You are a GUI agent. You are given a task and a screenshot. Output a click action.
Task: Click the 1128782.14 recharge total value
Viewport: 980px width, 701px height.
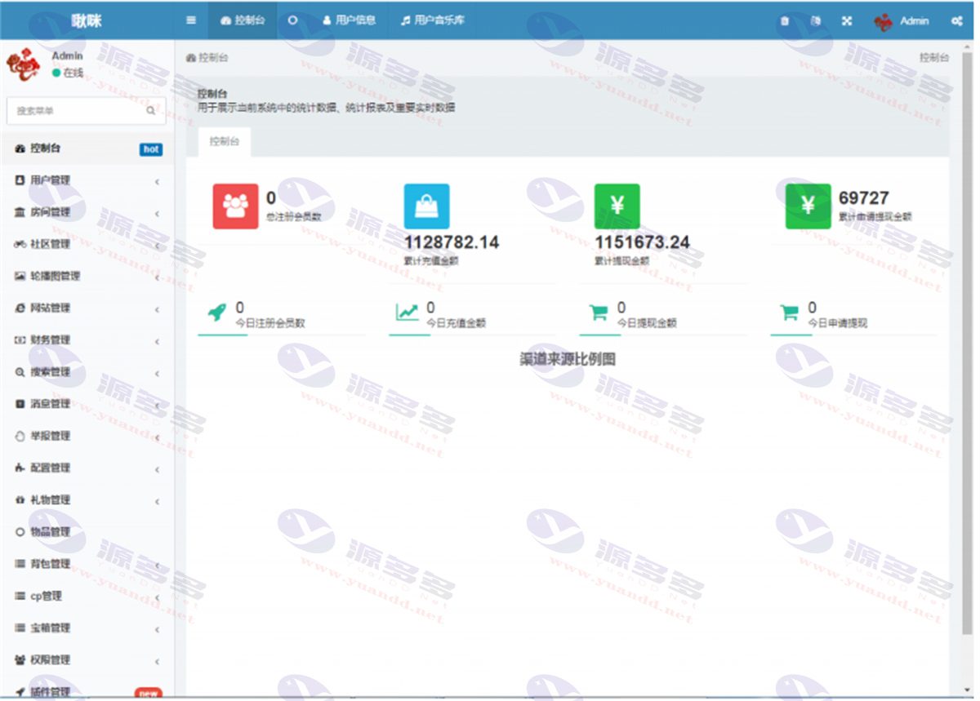click(x=452, y=242)
